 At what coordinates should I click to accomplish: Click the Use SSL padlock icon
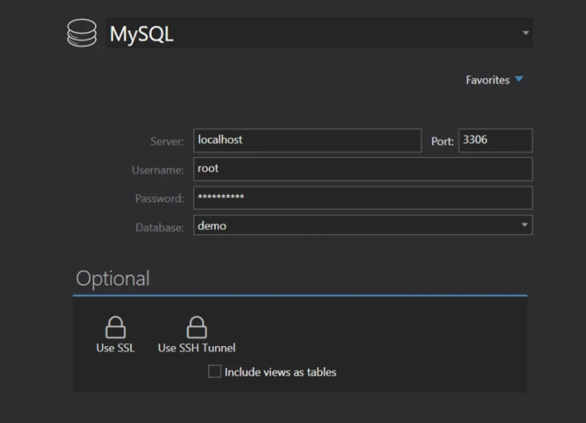pyautogui.click(x=115, y=327)
